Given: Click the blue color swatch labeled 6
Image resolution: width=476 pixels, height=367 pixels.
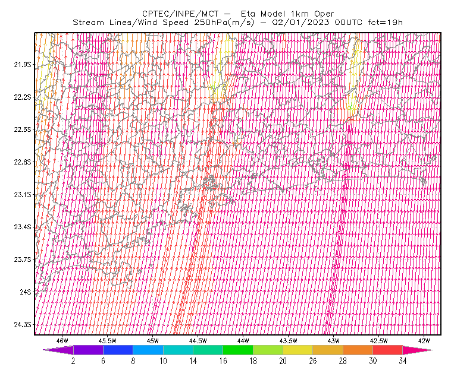Looking at the screenshot, I should 118,350.
